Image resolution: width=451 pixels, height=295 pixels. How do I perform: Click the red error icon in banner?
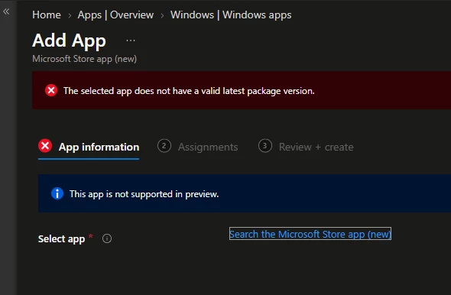51,91
